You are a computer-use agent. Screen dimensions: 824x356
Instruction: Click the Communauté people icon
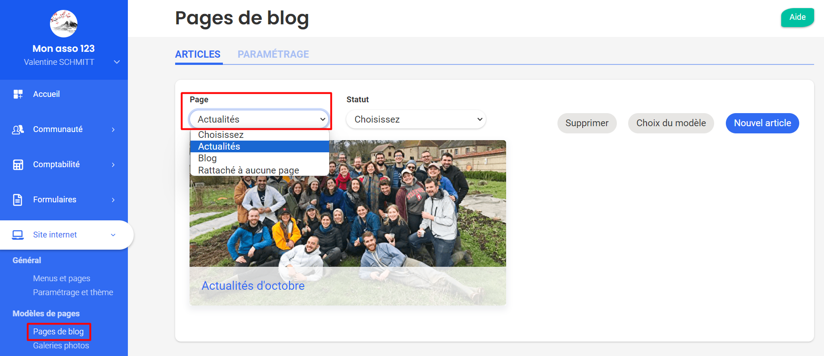(x=18, y=129)
